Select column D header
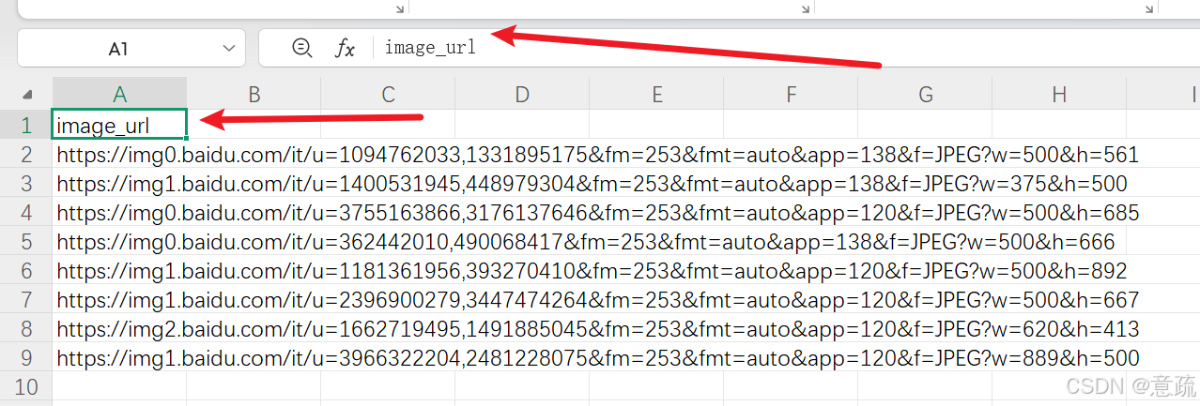This screenshot has height=406, width=1200. point(522,94)
